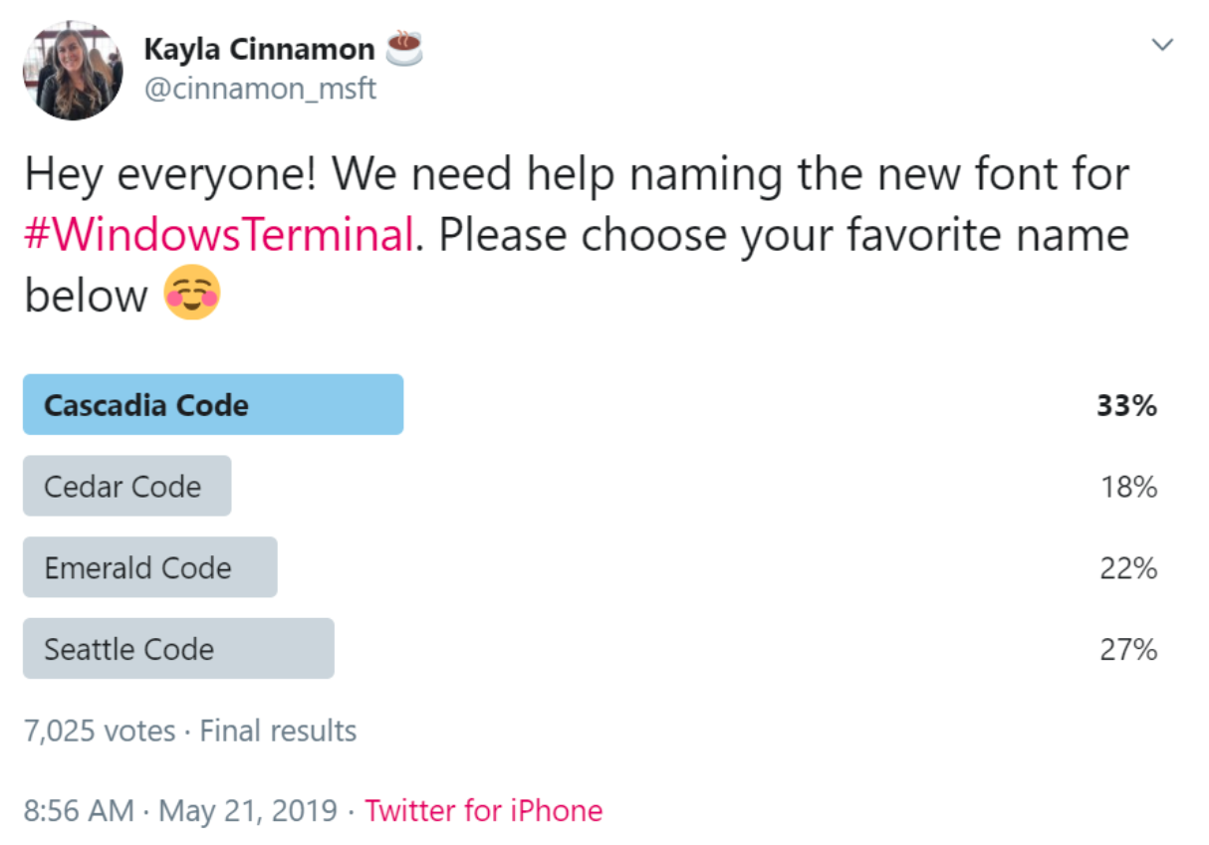Click the Final results label
This screenshot has width=1209, height=845.
click(278, 731)
